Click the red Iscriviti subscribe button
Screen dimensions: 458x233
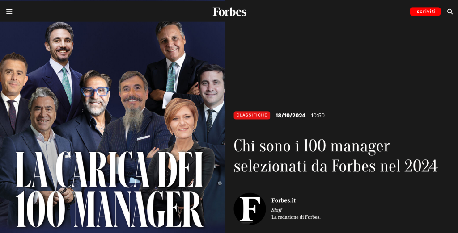(425, 11)
